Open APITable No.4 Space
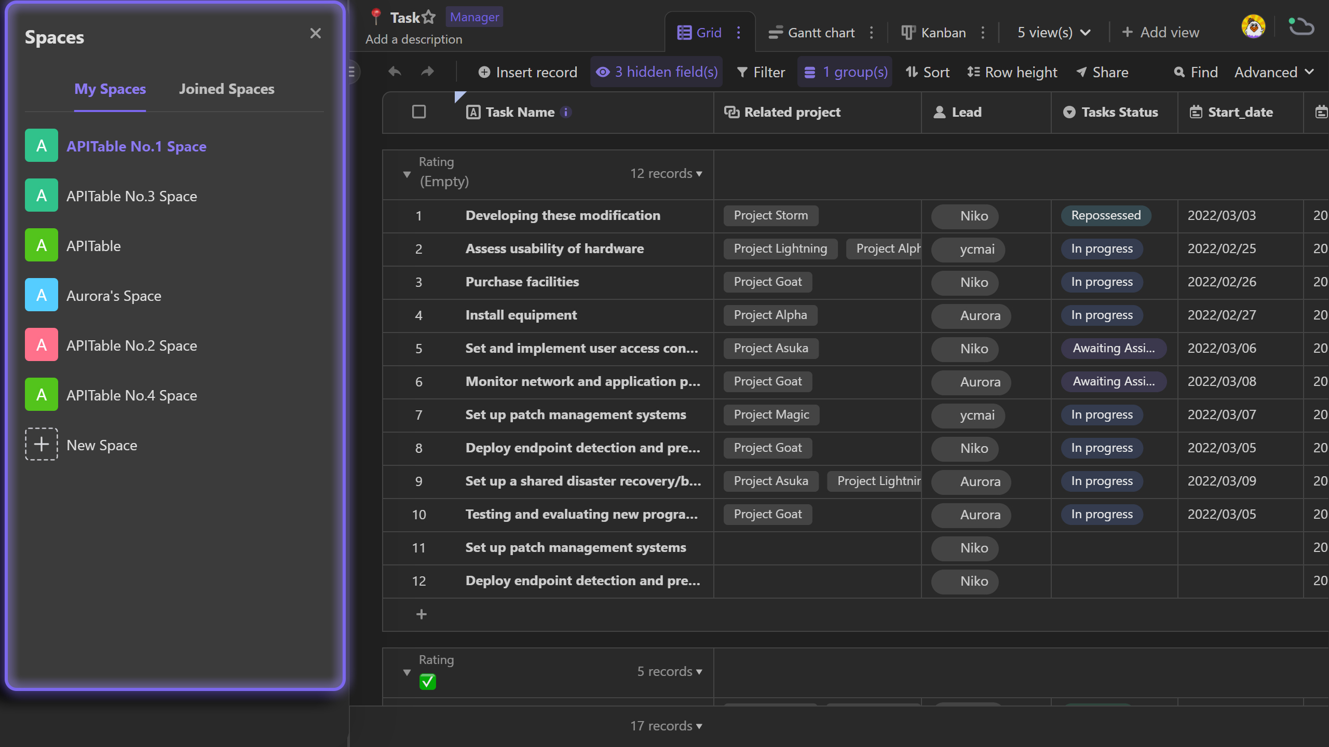Screen dimensions: 1329x747 [174, 395]
